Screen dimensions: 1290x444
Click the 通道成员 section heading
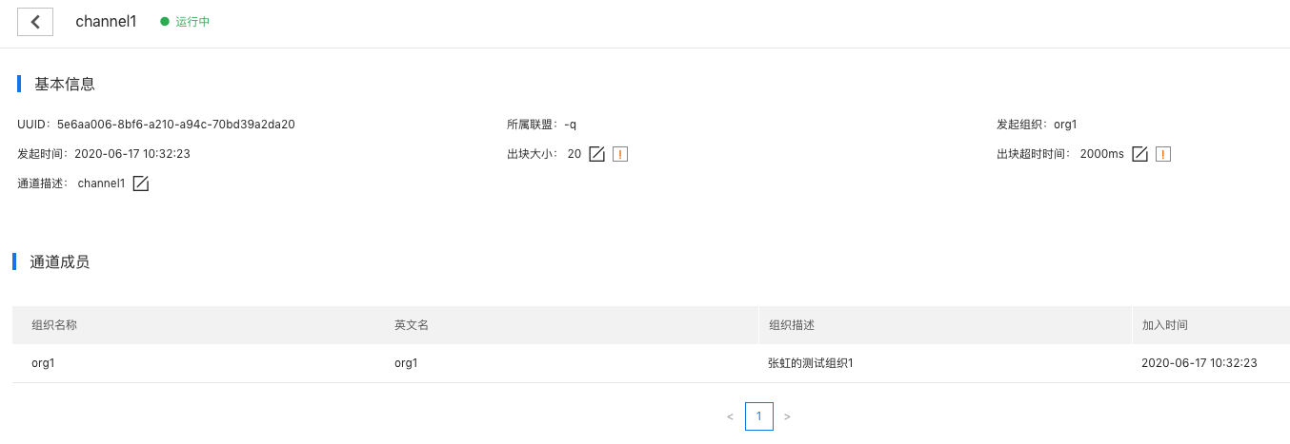60,262
